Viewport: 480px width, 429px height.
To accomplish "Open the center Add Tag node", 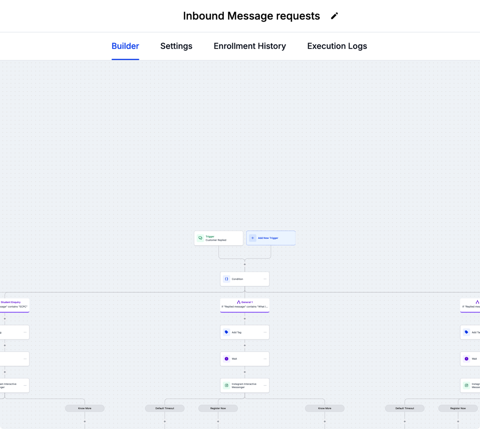I will 244,332.
